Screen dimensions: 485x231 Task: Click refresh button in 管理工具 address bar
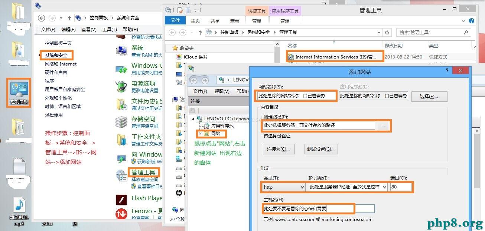pos(387,33)
